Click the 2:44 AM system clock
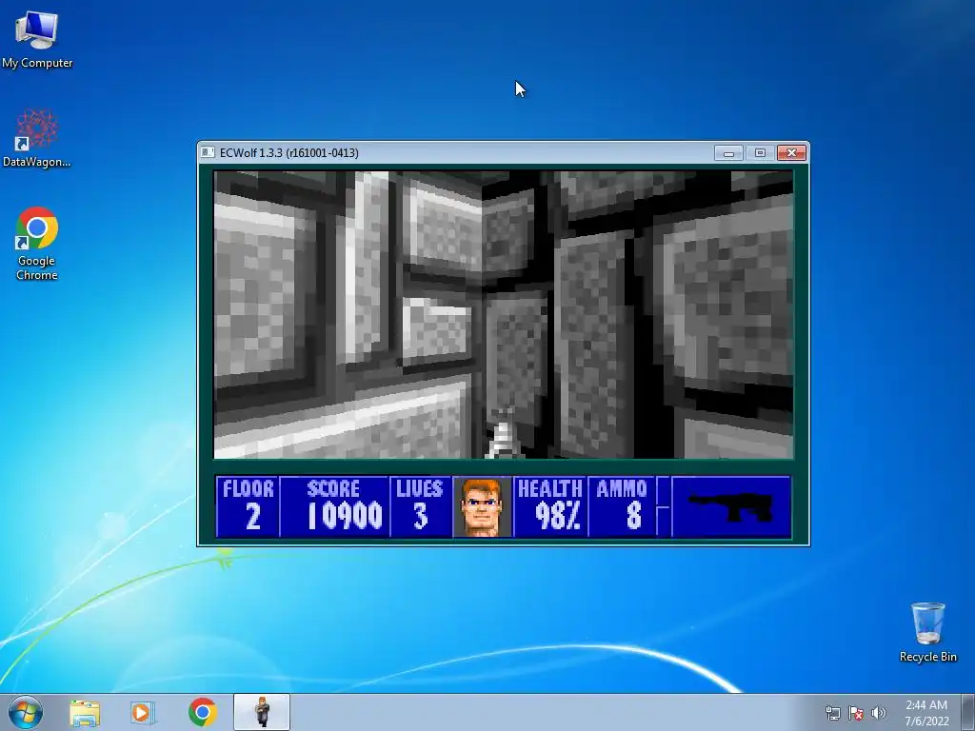Screen dimensions: 975x731 coord(926,712)
